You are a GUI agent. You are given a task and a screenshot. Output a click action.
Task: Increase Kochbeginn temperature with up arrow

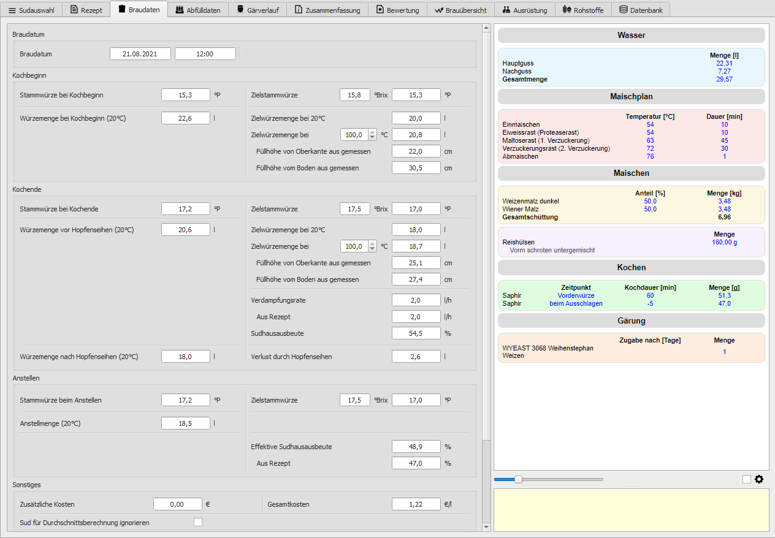click(373, 132)
